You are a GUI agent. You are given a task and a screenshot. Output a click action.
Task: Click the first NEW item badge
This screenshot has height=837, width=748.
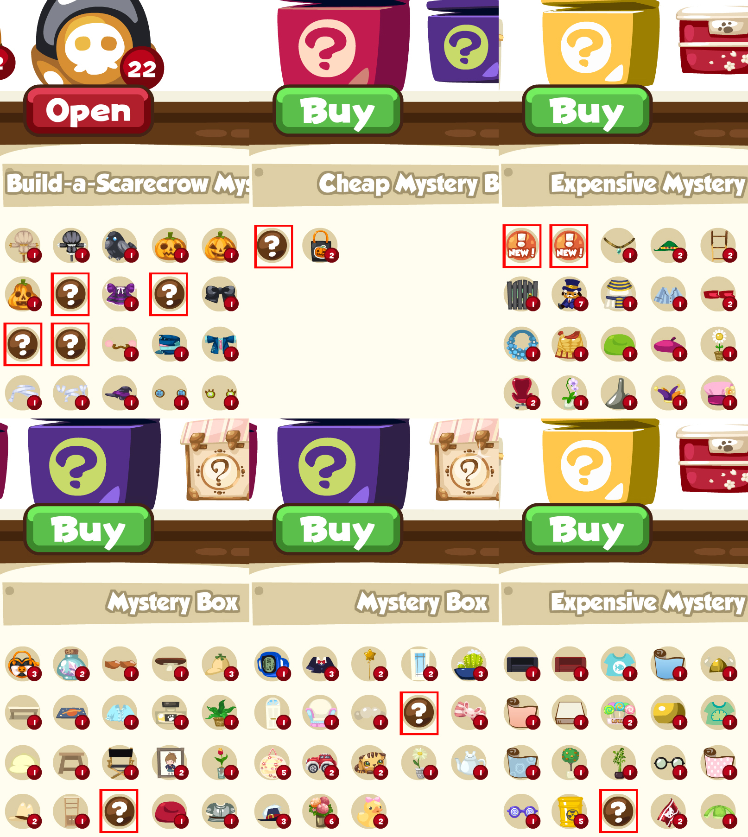click(522, 246)
